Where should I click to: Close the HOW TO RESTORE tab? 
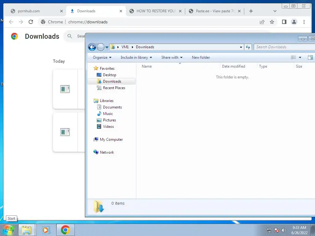pyautogui.click(x=180, y=11)
